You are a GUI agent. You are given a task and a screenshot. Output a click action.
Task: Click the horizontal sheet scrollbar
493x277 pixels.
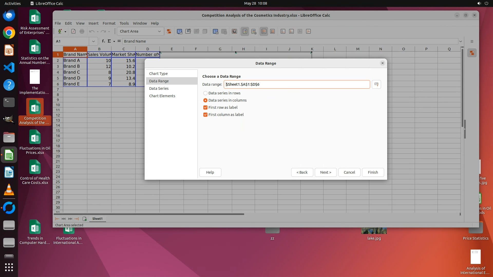click(149, 214)
